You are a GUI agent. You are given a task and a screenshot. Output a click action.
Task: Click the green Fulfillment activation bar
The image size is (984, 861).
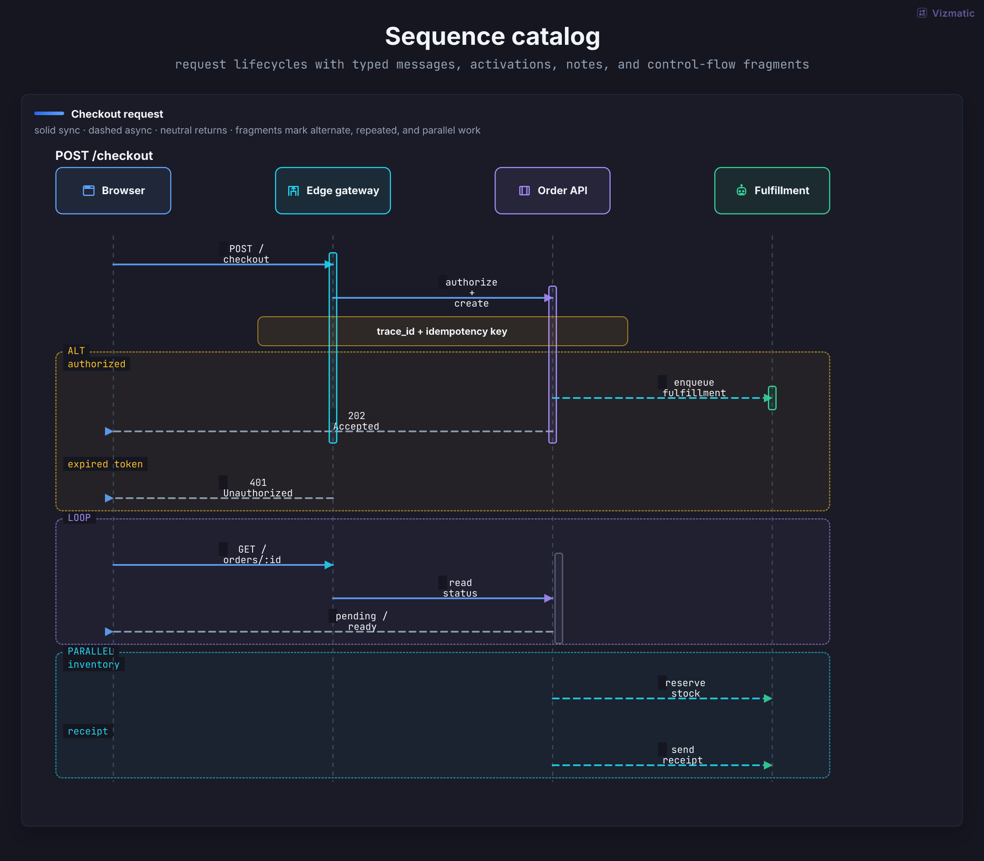point(772,398)
